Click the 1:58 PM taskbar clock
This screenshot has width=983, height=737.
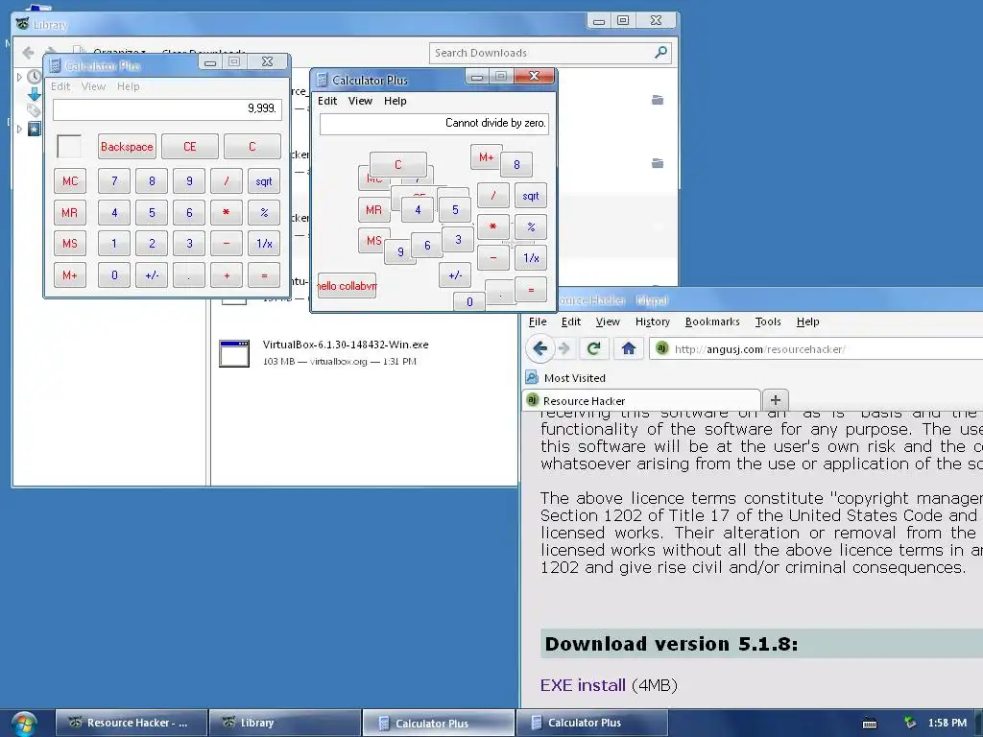tap(947, 723)
